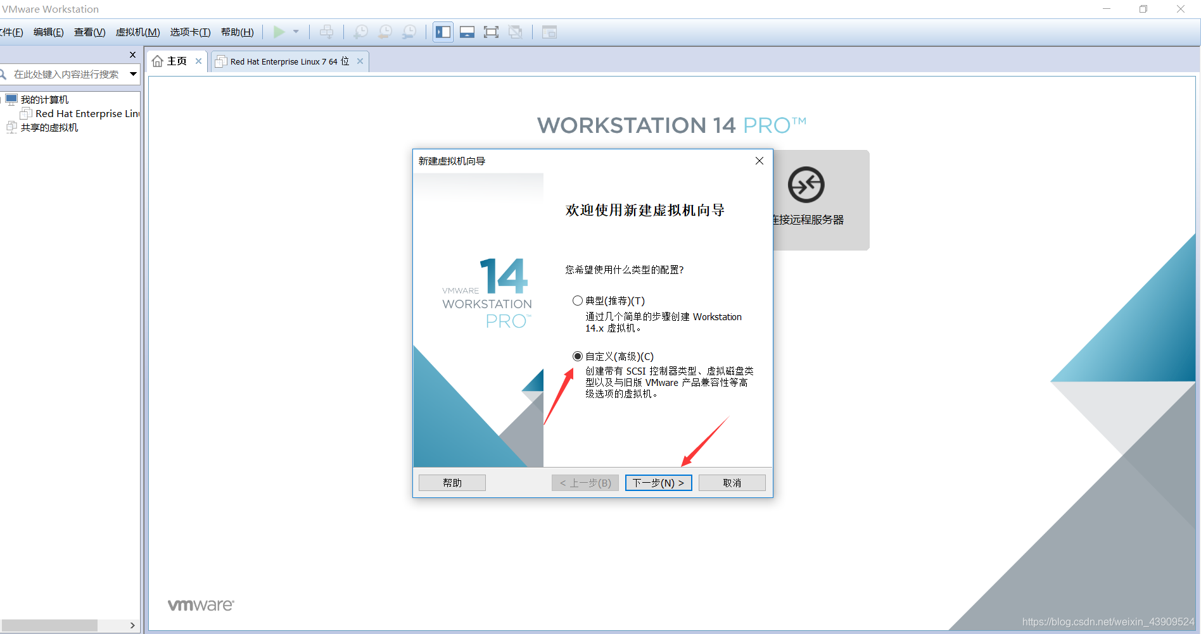Click the 我的计算机 computer icon

pos(11,99)
